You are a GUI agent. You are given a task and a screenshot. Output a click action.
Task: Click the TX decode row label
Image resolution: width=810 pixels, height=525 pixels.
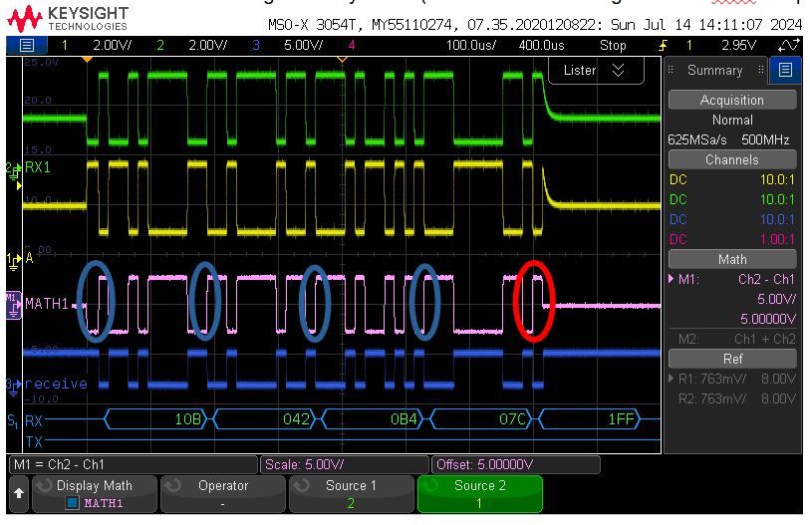[34, 442]
